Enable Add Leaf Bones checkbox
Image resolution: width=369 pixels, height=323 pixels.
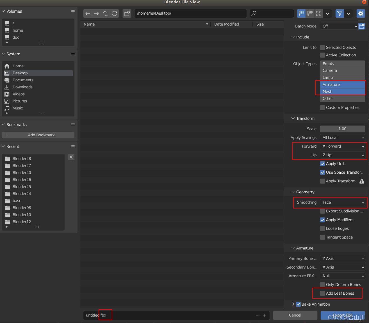[322, 294]
